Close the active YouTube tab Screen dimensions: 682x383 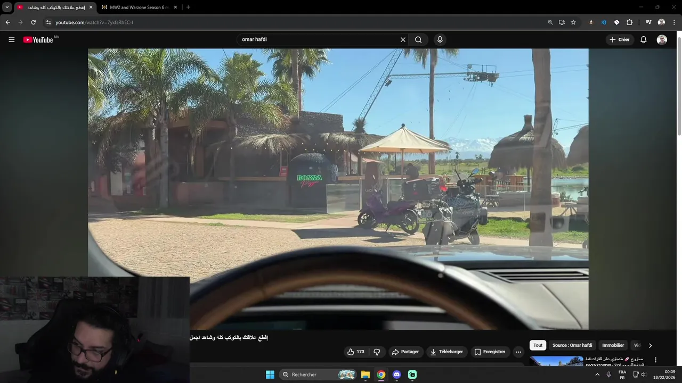(91, 7)
